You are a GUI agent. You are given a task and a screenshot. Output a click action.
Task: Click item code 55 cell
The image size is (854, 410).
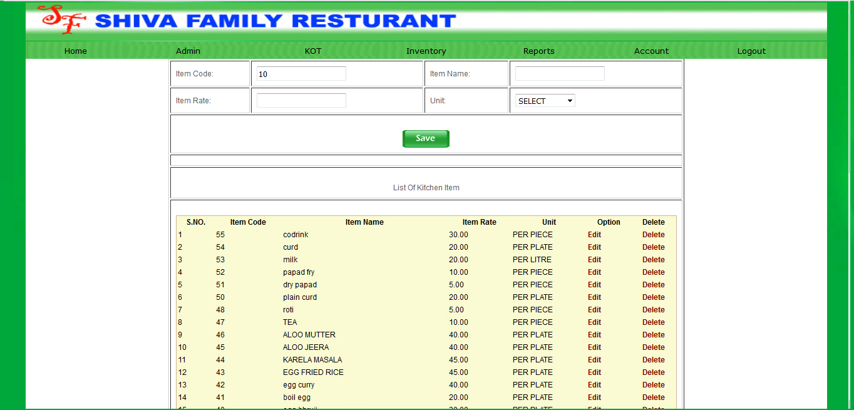[x=220, y=235]
